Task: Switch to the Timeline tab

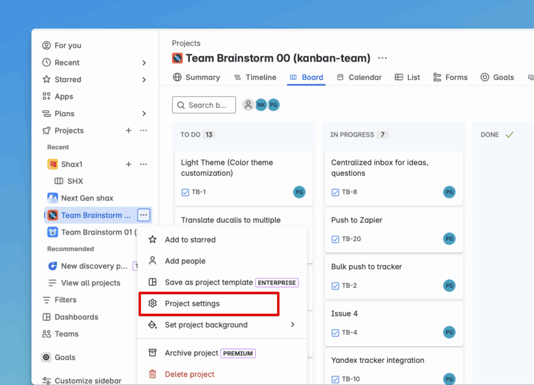Action: click(254, 77)
